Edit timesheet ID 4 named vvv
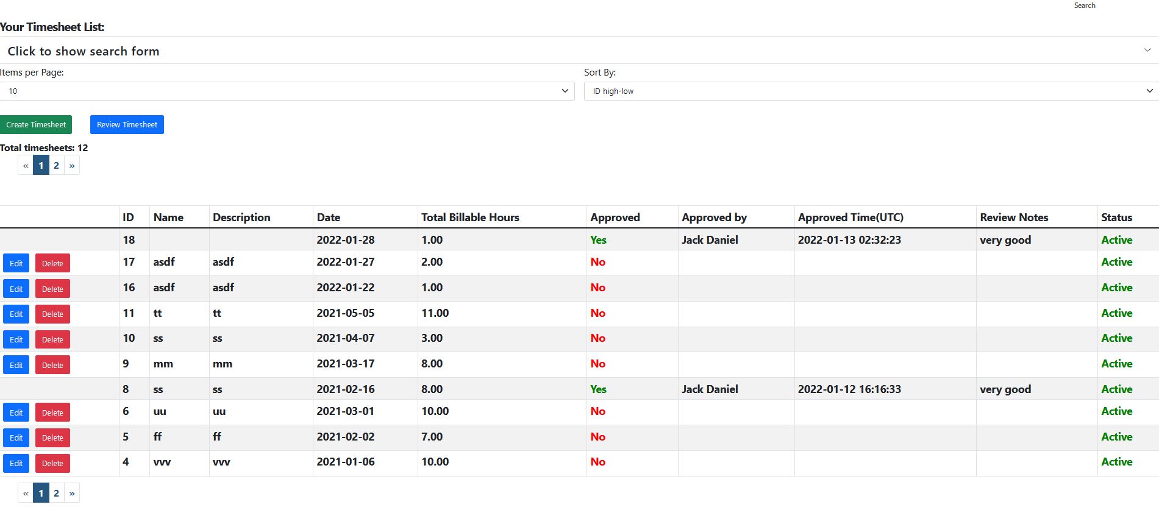 pyautogui.click(x=16, y=463)
